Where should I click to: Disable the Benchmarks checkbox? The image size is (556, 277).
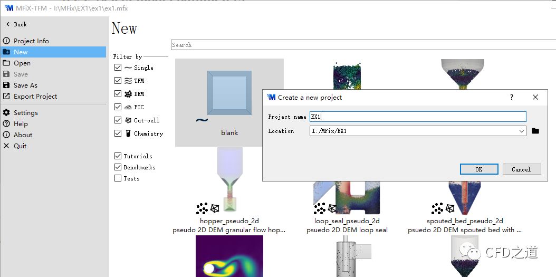coord(118,167)
